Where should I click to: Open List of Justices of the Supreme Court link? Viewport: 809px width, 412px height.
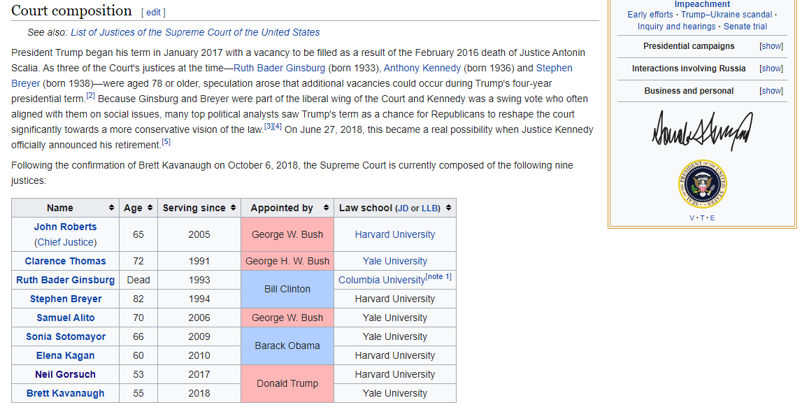click(x=195, y=32)
